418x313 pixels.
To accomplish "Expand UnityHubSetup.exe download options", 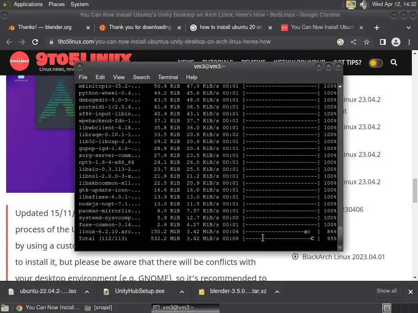I will point(182,292).
